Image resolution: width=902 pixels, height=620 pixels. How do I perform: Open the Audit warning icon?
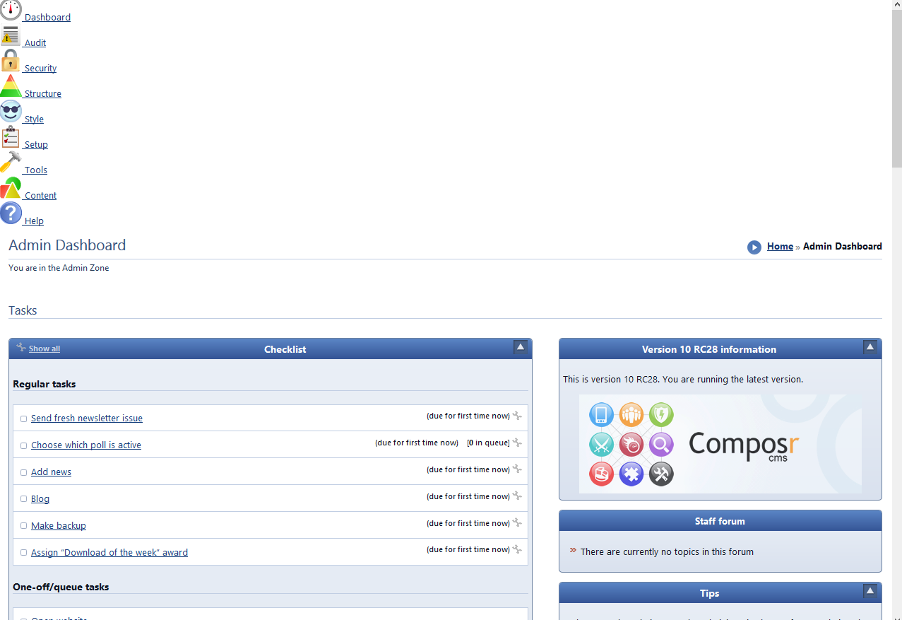tap(11, 36)
